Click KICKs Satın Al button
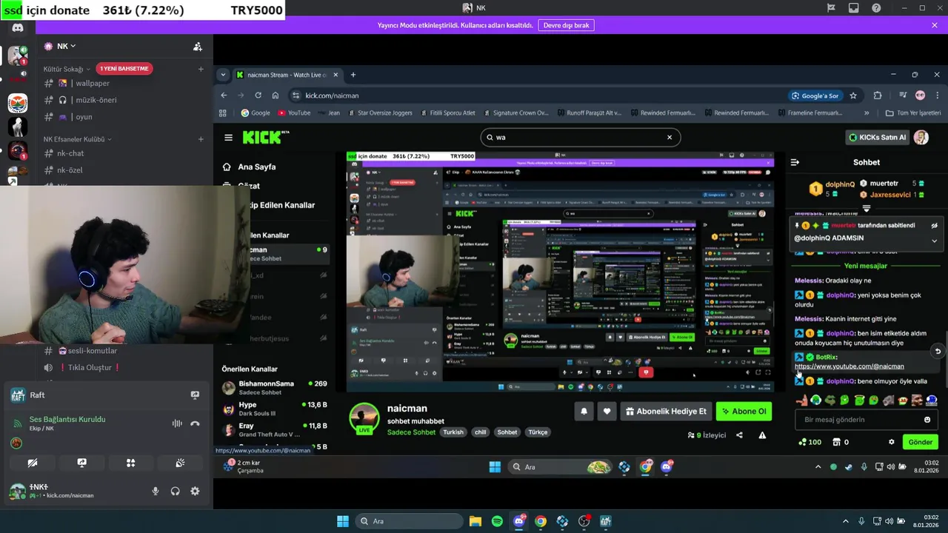The image size is (948, 533). [x=878, y=137]
